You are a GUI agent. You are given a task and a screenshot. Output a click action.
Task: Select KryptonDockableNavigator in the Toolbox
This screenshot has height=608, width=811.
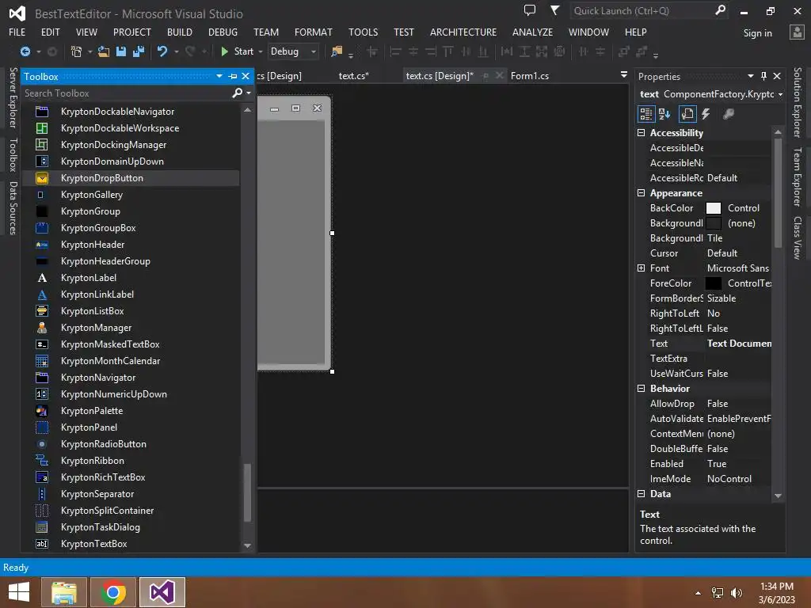[131, 112]
